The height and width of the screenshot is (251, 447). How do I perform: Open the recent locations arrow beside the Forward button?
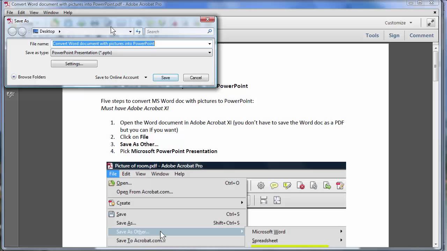tap(29, 32)
